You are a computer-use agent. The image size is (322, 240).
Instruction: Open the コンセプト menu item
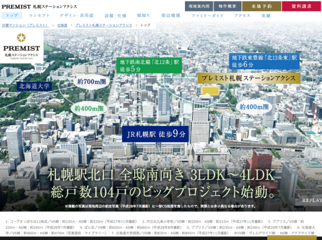[39, 16]
